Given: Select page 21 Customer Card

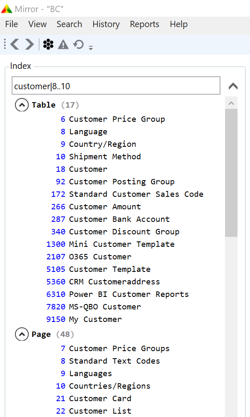Looking at the screenshot, I should point(94,398).
